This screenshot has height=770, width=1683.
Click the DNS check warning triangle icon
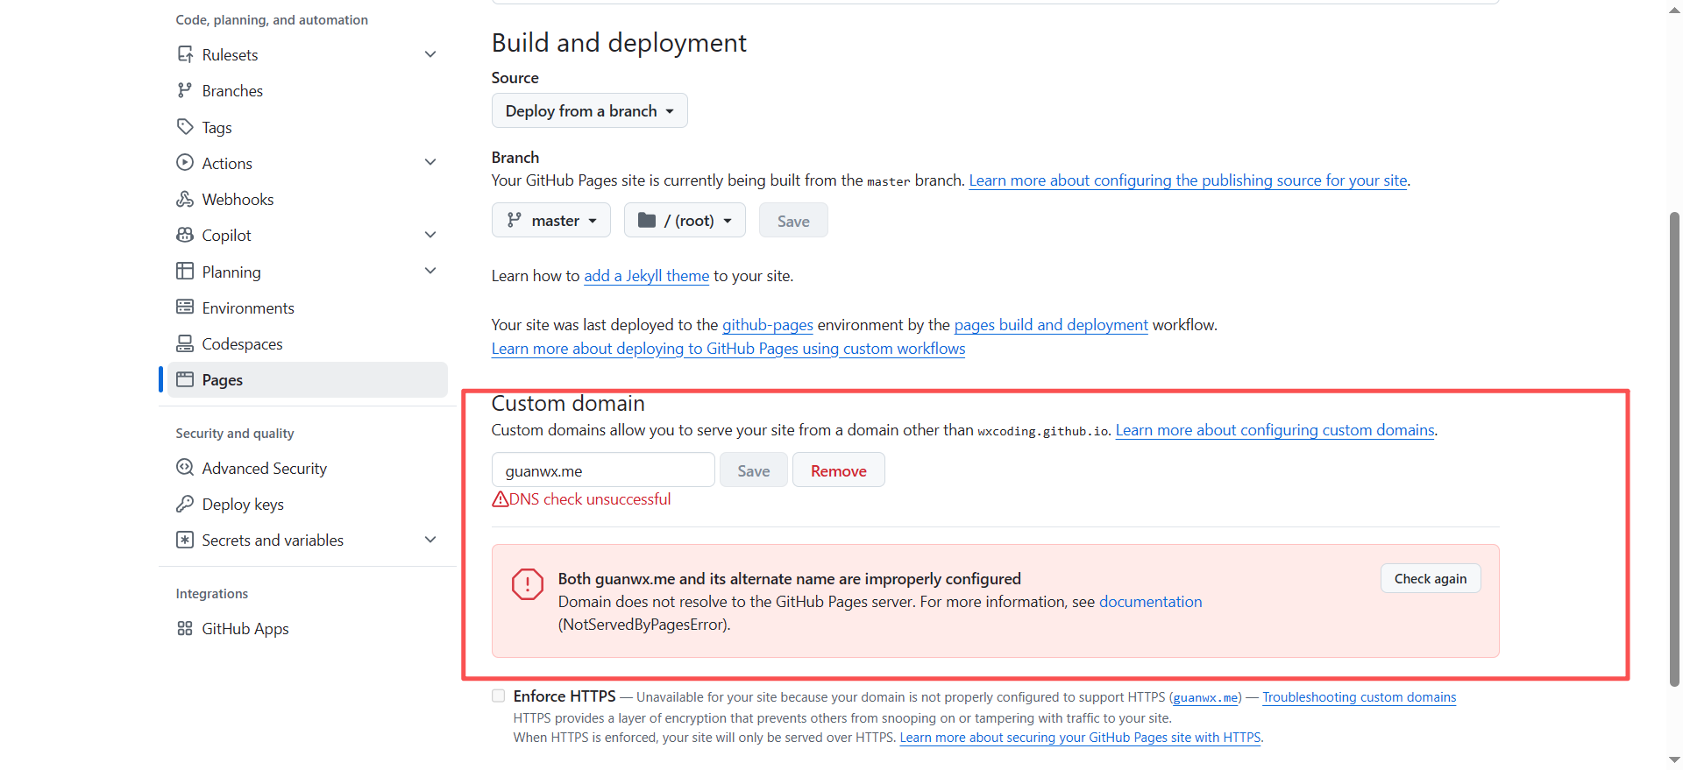pos(501,499)
